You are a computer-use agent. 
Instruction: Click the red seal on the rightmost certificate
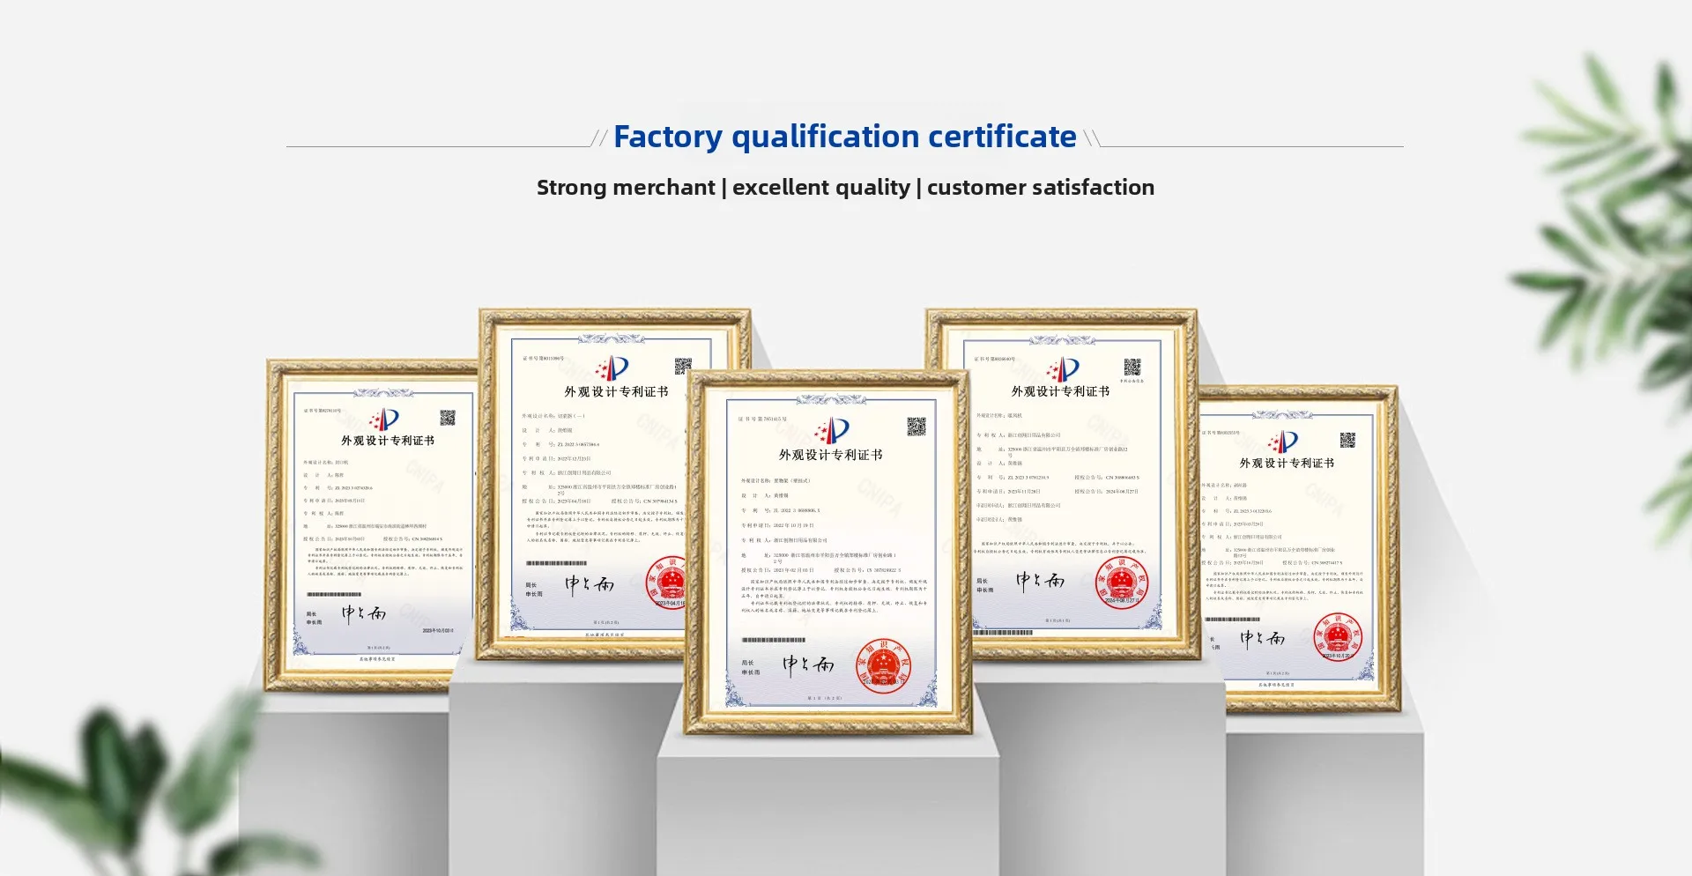pyautogui.click(x=1338, y=636)
